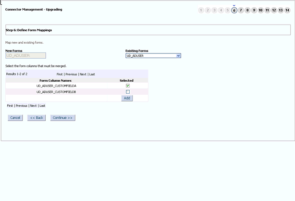295x201 pixels.
Task: Jump to wizard step 10
Action: [x=261, y=10]
